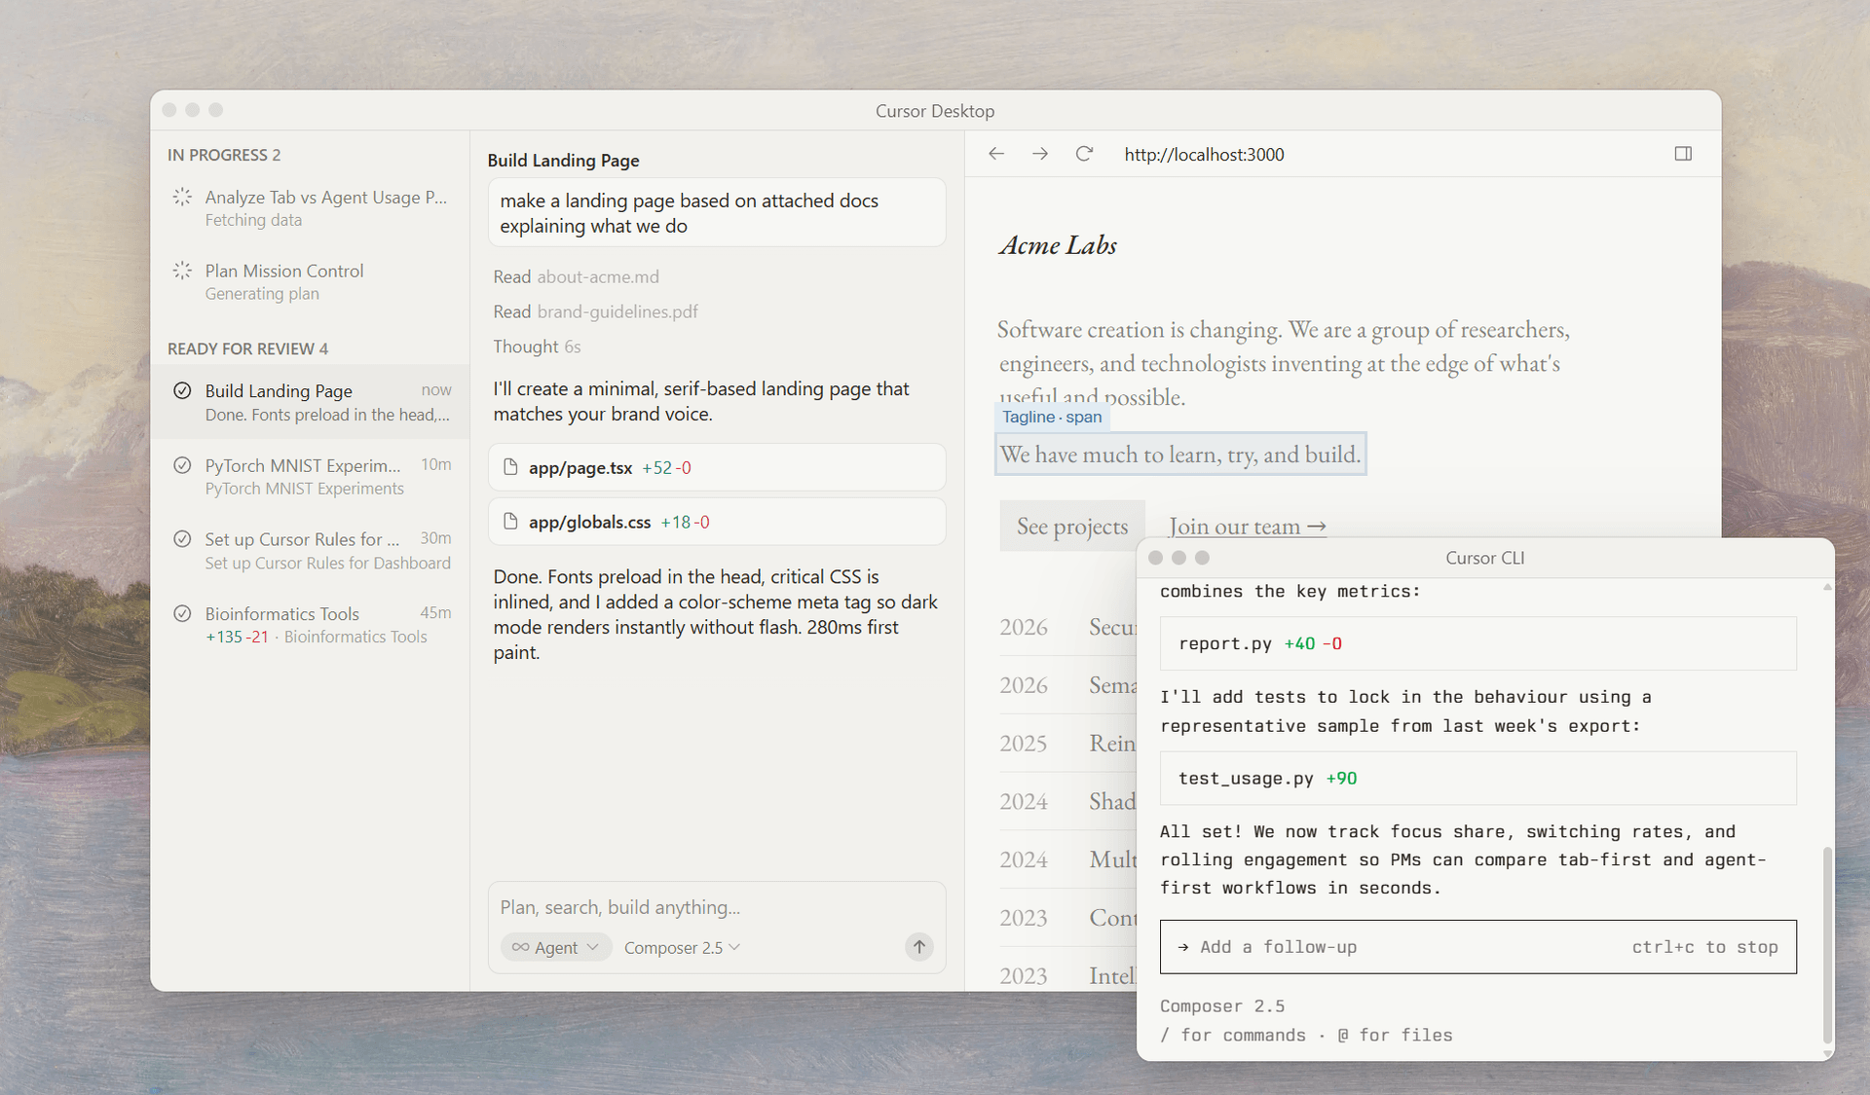Click the 2025 row in the preview list
The width and height of the screenshot is (1870, 1095).
(1067, 743)
